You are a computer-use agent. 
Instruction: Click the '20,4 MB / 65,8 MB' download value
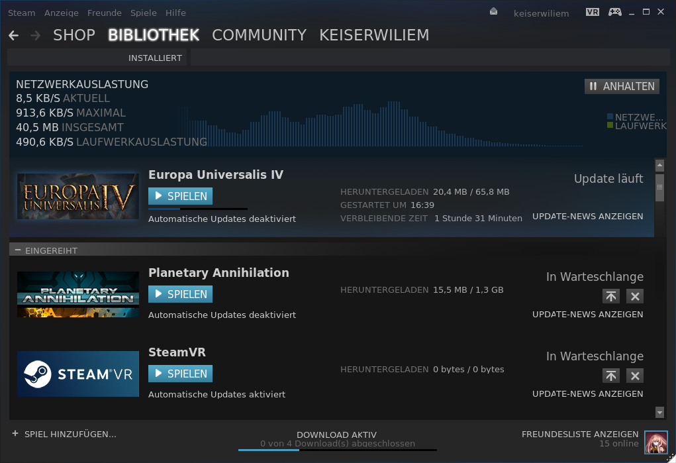[471, 191]
